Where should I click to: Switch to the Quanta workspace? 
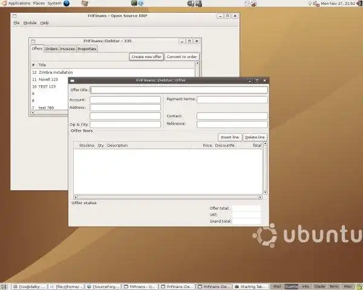pos(291,286)
